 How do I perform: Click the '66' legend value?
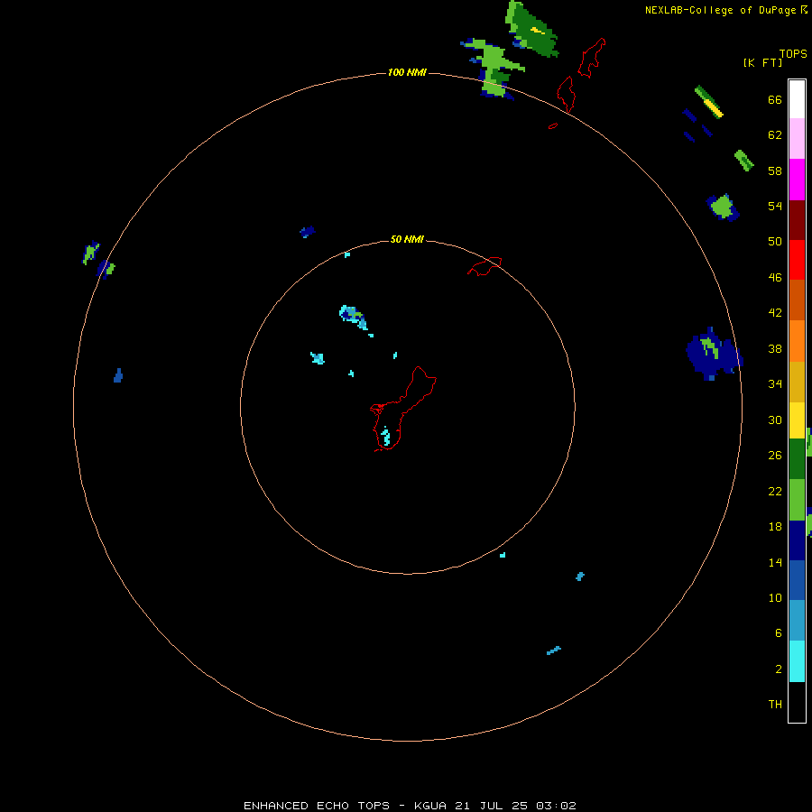[775, 99]
